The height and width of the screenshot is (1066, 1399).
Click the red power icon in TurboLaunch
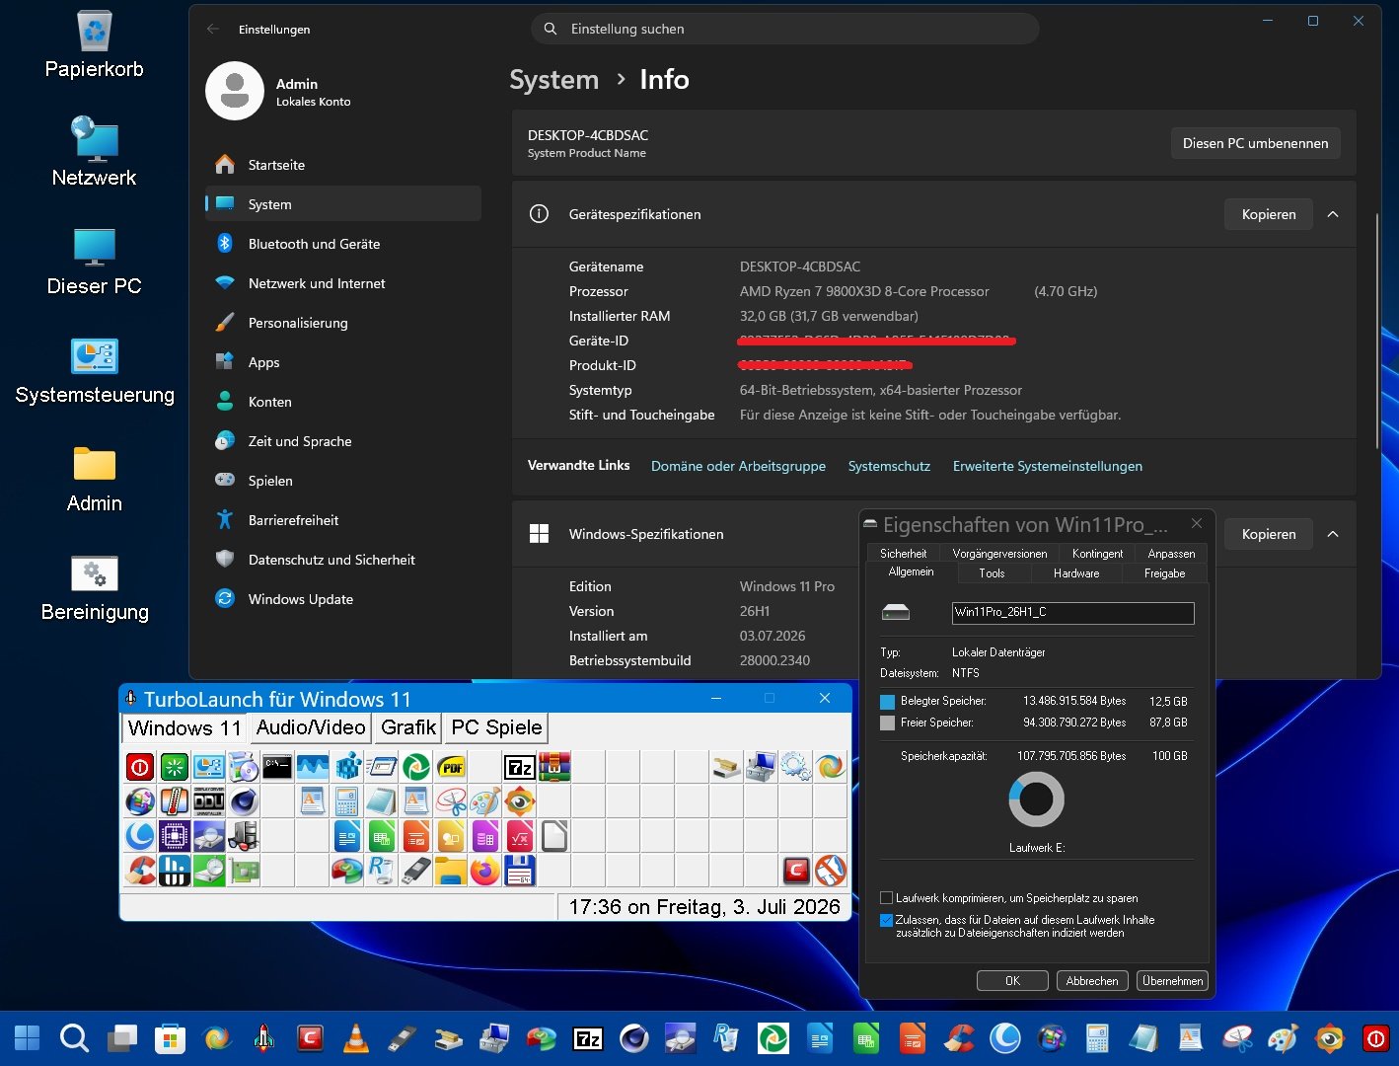(x=140, y=767)
